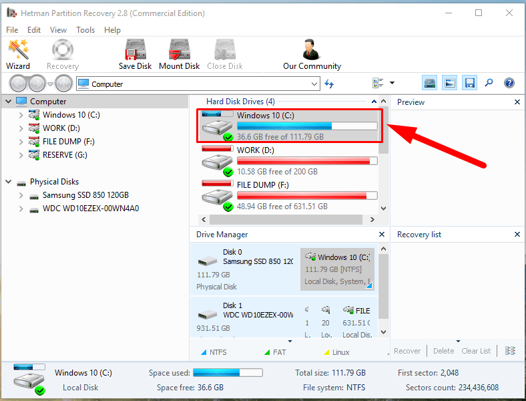Open the Mount Disk tool
Viewport: 526px width, 401px height.
click(x=179, y=54)
